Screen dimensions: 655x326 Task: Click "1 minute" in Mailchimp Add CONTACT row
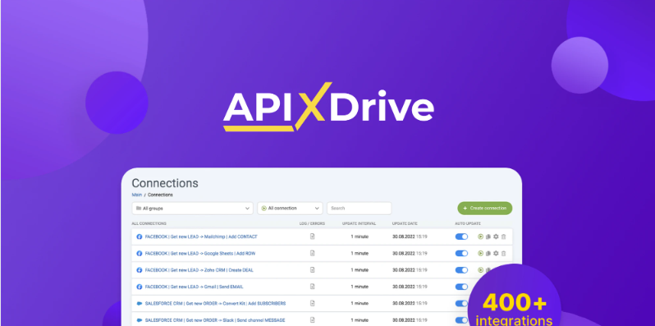(x=360, y=236)
